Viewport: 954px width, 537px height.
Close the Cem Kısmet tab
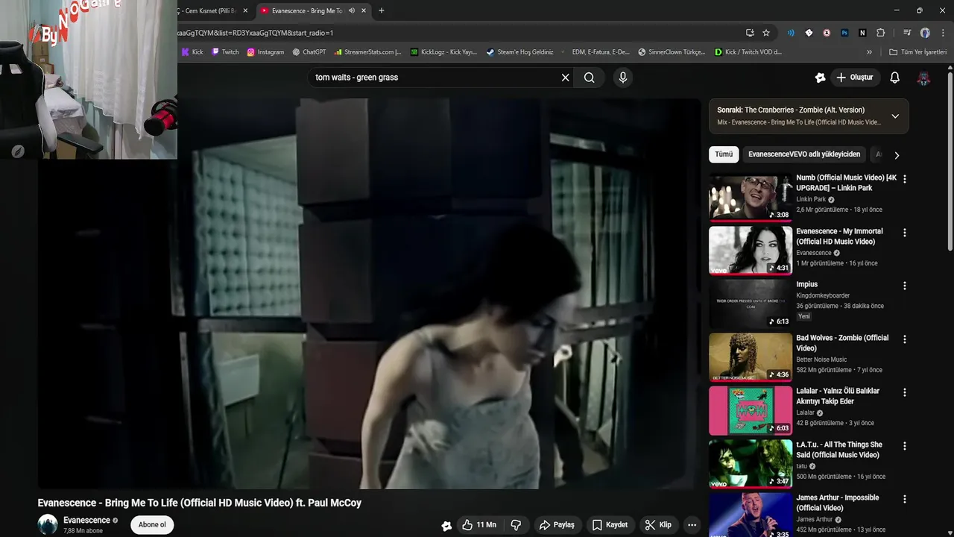point(245,10)
